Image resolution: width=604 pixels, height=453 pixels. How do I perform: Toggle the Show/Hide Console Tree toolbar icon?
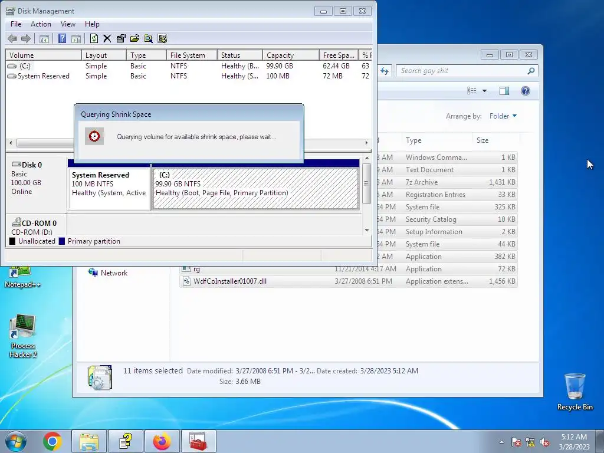(x=44, y=38)
